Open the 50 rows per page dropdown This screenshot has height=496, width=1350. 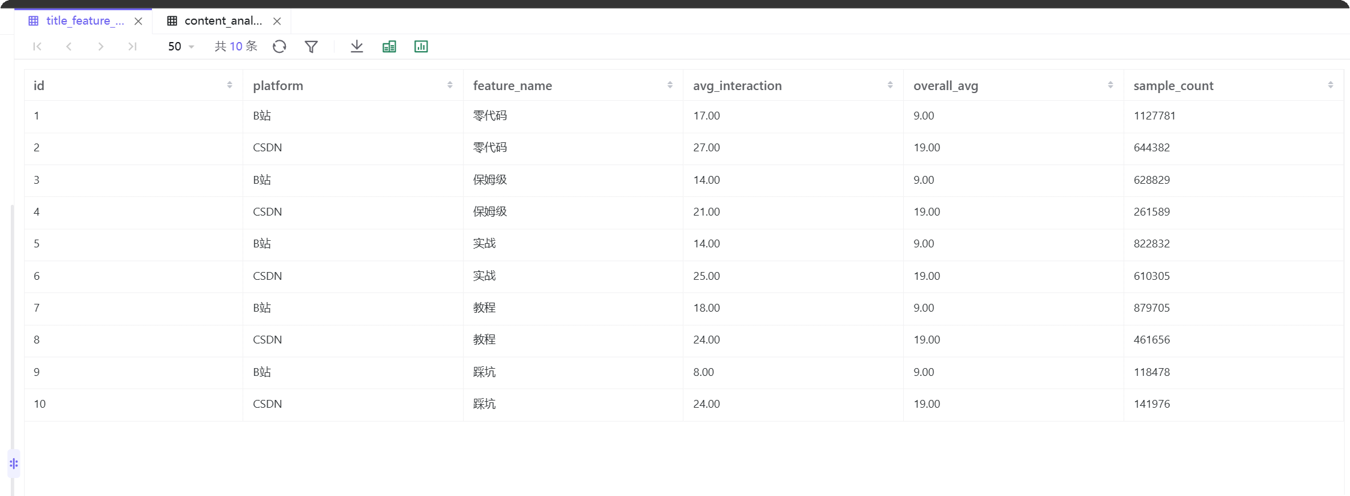click(x=181, y=46)
